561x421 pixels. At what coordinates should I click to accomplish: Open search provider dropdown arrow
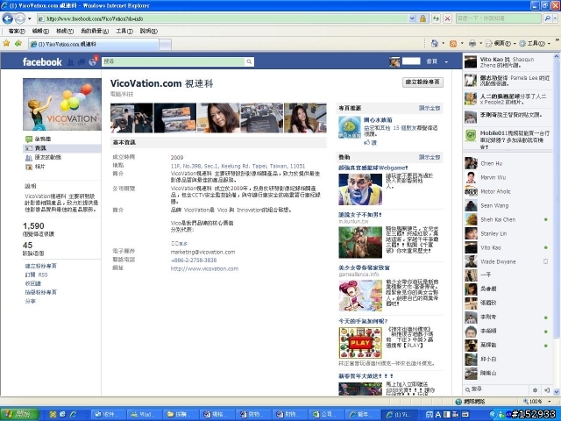554,18
